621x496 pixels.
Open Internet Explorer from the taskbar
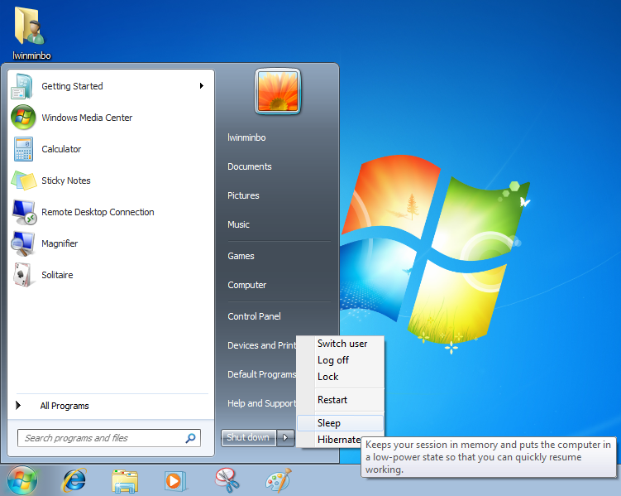[x=74, y=480]
